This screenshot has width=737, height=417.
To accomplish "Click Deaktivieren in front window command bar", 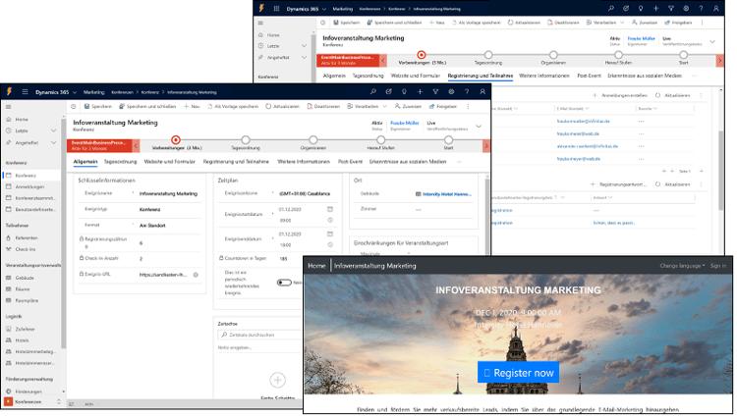I will pyautogui.click(x=323, y=107).
